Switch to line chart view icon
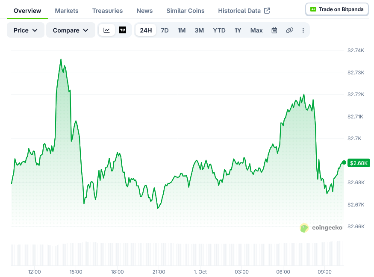 [x=106, y=30]
